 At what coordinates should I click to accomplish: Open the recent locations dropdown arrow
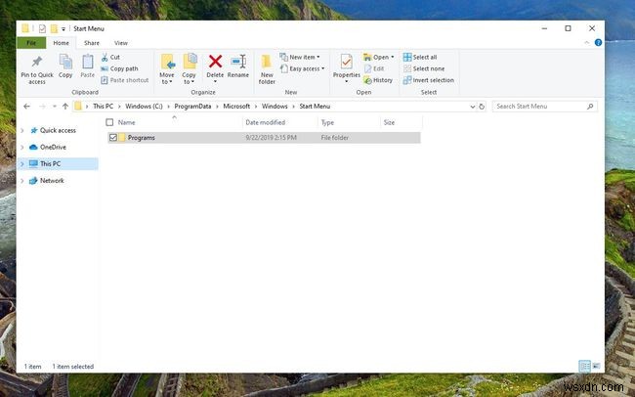[55, 107]
